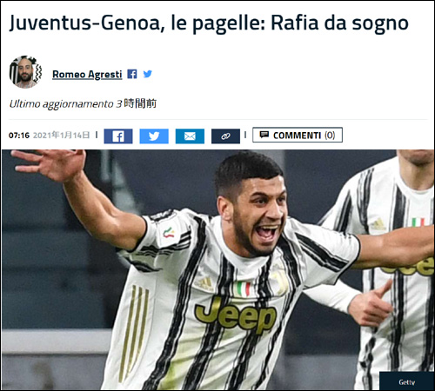Screen dimensions: 435x391
Task: Copy the article link with chain icon
Action: pyautogui.click(x=225, y=136)
